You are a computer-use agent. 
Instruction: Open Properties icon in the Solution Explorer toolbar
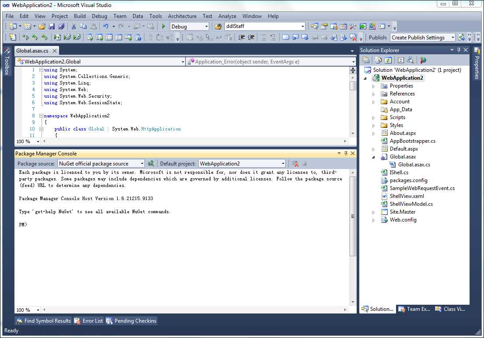366,60
